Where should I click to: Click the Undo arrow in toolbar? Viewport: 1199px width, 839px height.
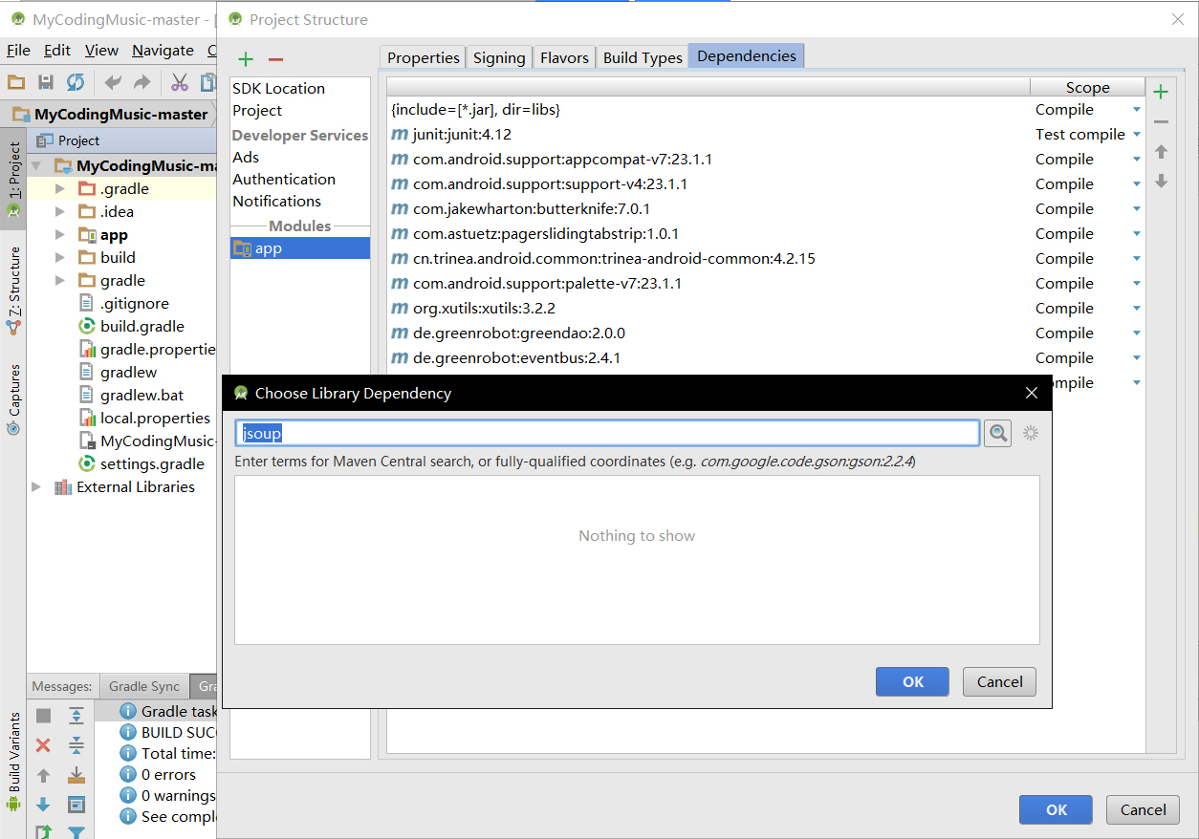(x=113, y=82)
